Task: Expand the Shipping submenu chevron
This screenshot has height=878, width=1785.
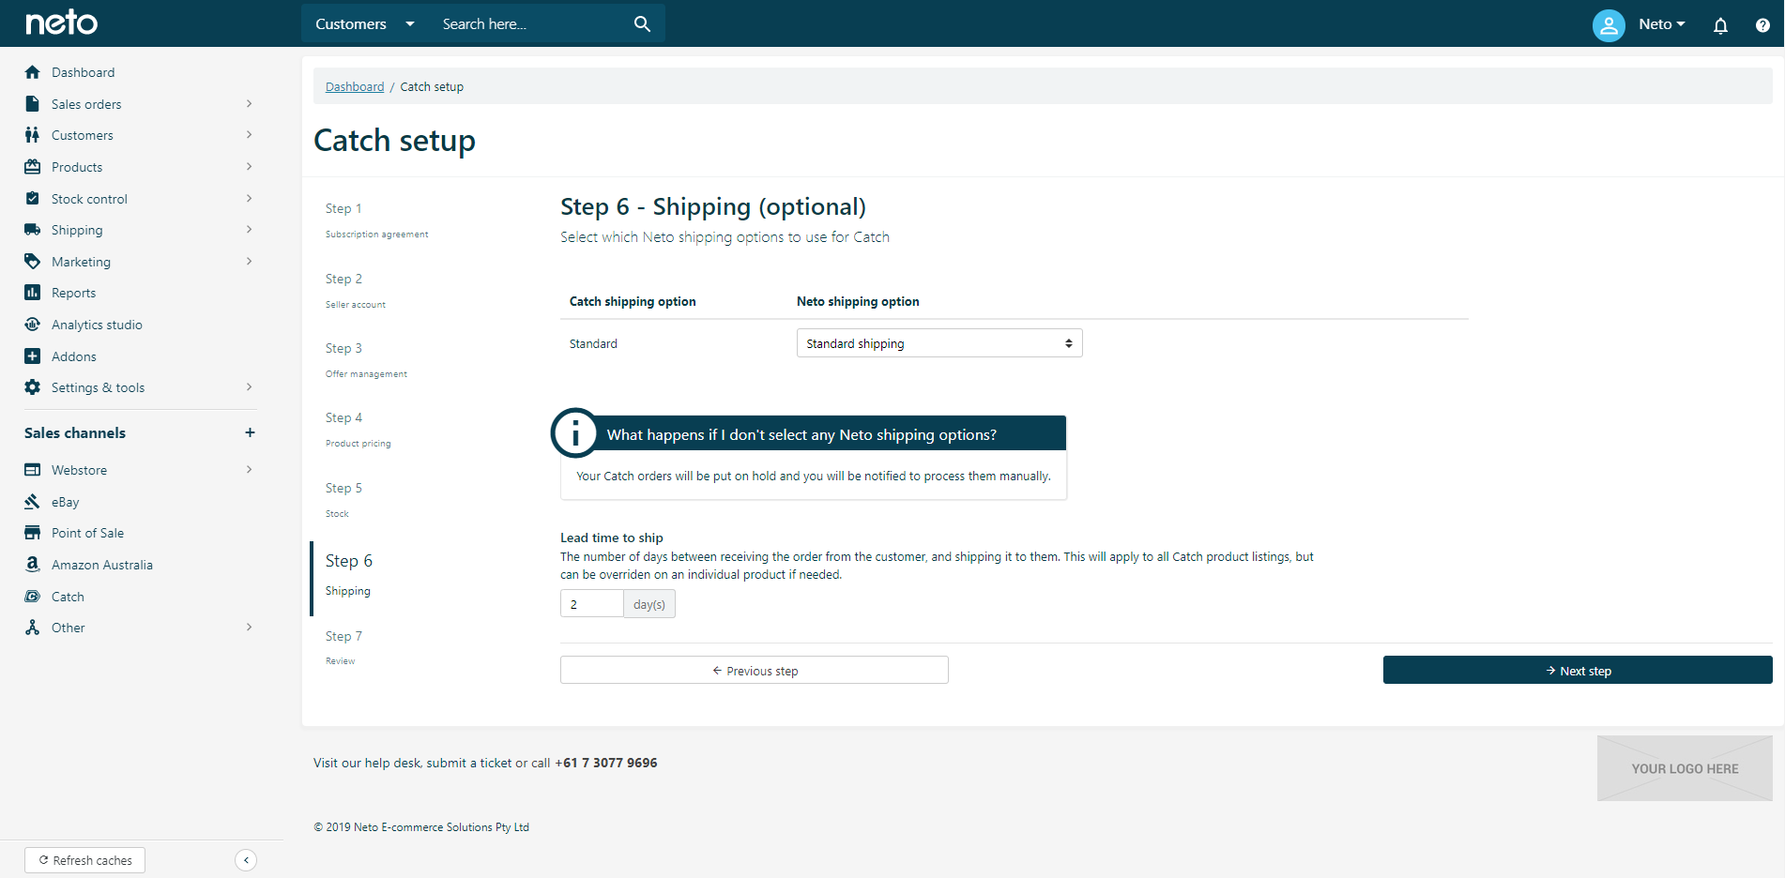Action: [249, 230]
